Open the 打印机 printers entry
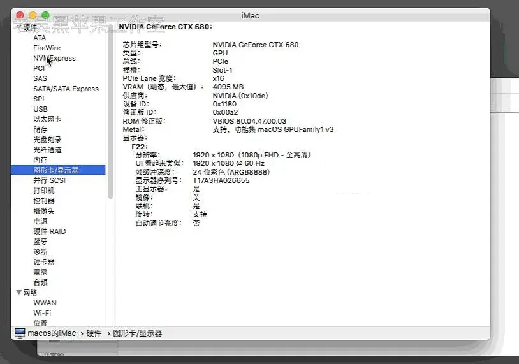This screenshot has width=519, height=364. coord(44,191)
